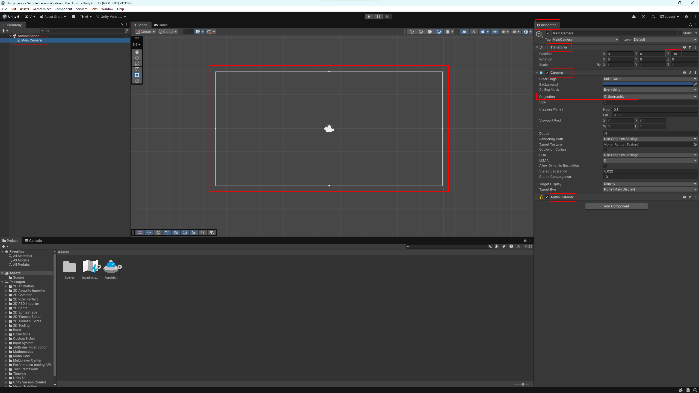
Task: Open the Clear Flags dropdown
Action: click(650, 79)
